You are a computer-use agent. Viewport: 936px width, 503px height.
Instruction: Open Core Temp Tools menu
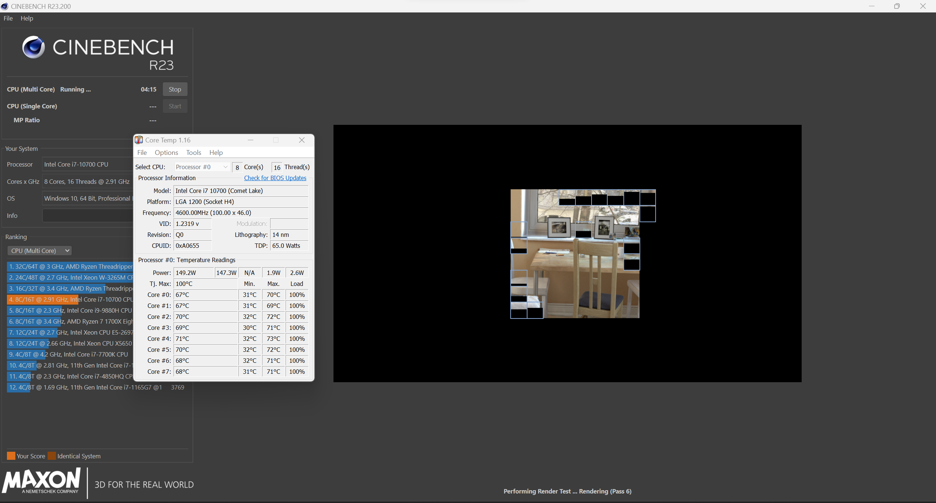[194, 153]
